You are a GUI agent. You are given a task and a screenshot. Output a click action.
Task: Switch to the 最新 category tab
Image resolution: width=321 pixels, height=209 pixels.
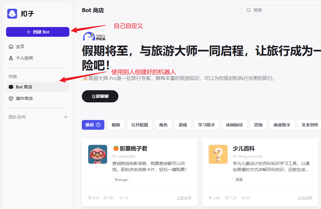(116, 125)
